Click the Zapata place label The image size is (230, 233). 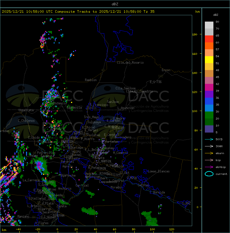(x=61, y=206)
